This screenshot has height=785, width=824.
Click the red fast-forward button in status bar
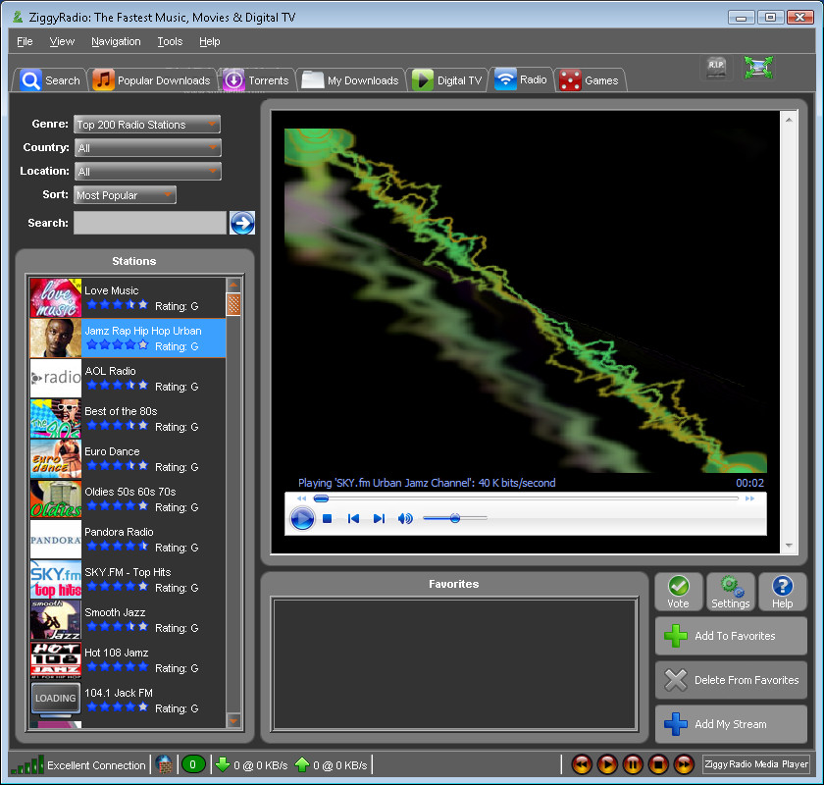tap(685, 764)
